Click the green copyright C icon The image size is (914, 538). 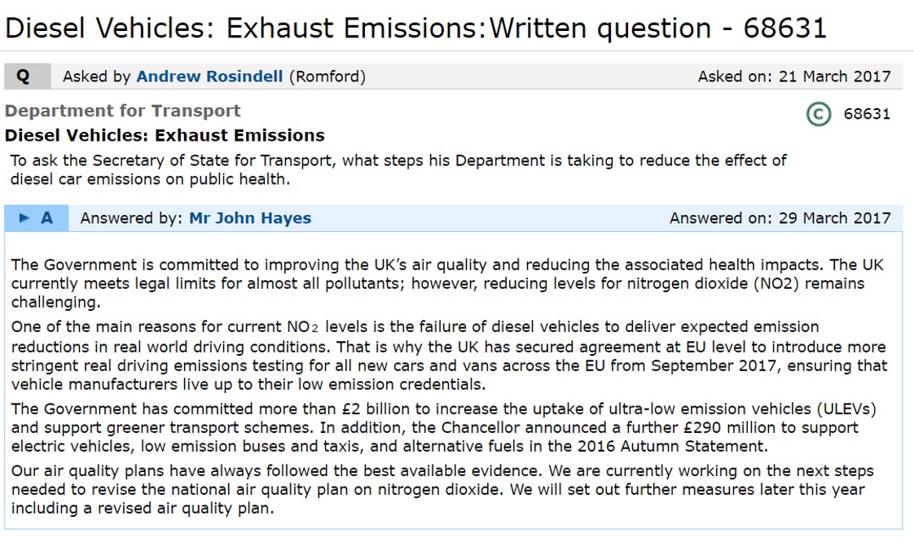pyautogui.click(x=819, y=114)
